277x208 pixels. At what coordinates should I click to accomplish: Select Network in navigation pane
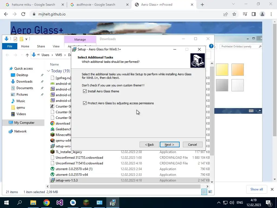20,131
